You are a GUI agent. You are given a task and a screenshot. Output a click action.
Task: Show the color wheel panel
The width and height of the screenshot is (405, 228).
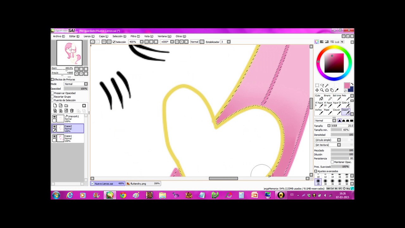pyautogui.click(x=317, y=42)
